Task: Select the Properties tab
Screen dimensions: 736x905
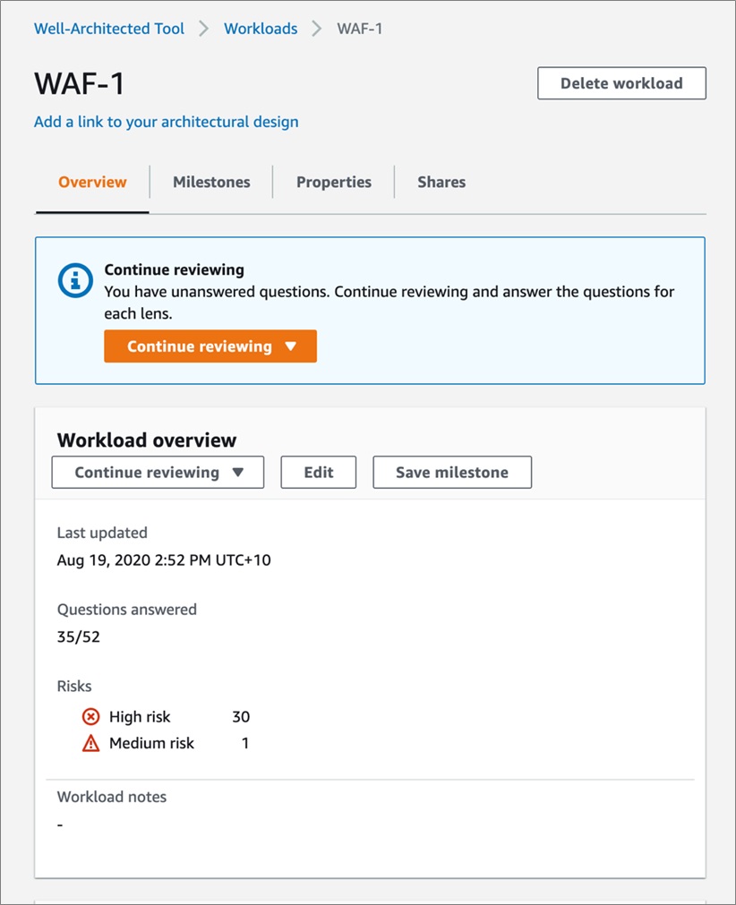Action: click(x=334, y=183)
